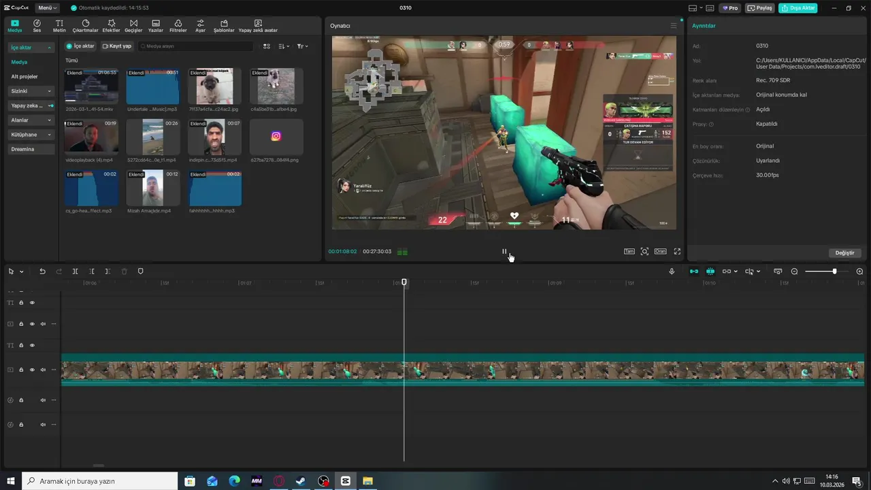
Task: Click the Paylaş share button
Action: point(760,8)
